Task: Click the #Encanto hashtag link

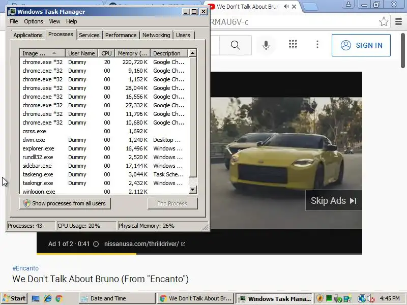Action: coord(25,268)
